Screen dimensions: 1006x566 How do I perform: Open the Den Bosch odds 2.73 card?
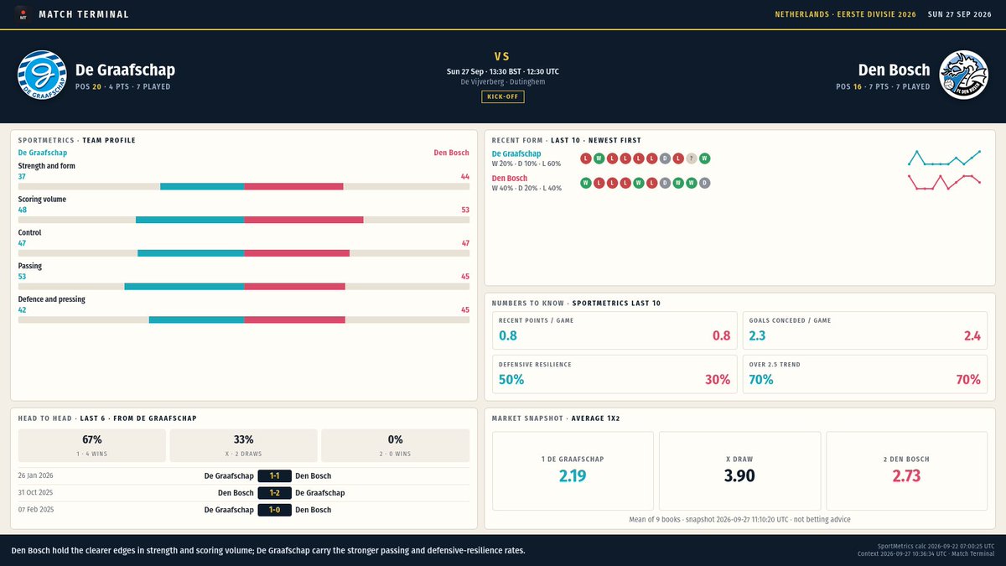pyautogui.click(x=907, y=470)
